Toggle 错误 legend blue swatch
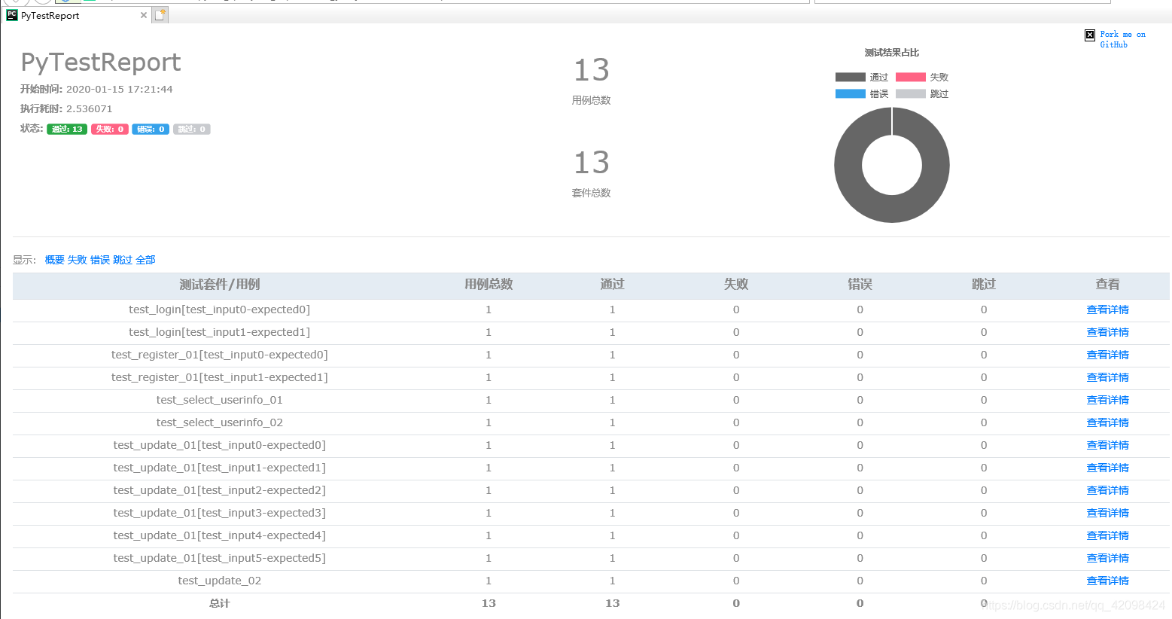 (851, 93)
